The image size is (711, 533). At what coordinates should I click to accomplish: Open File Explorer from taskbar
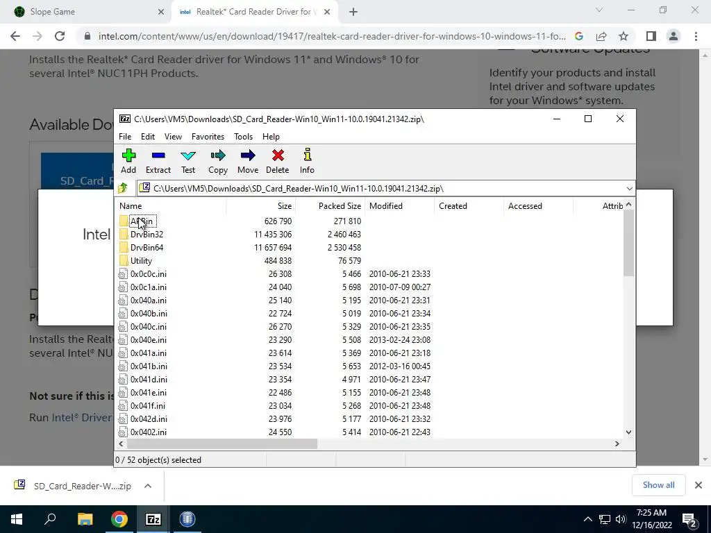[85, 519]
